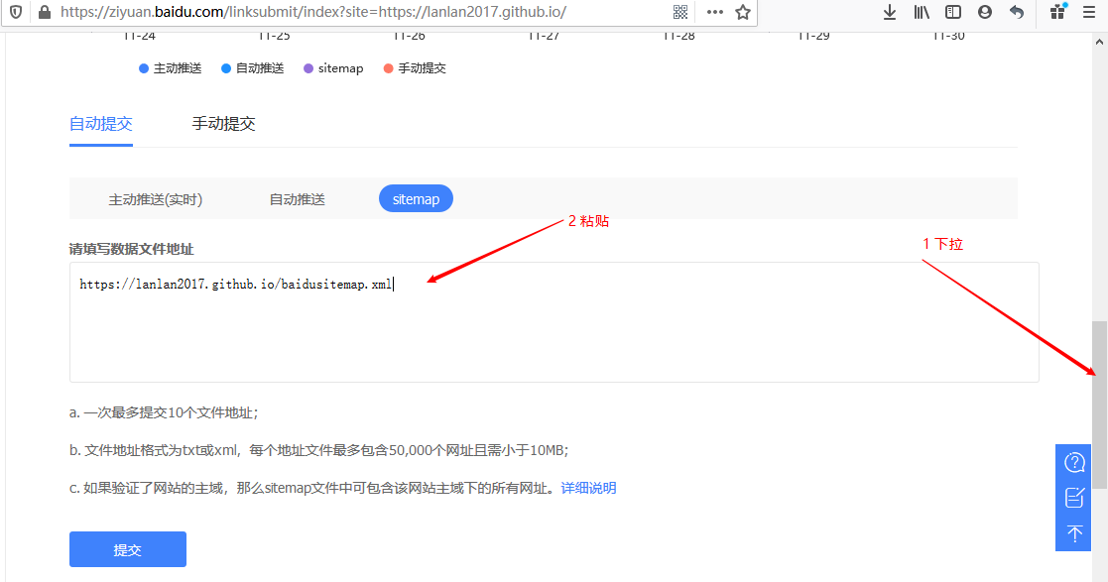Open the 详细说明 link
The height and width of the screenshot is (582, 1108).
(588, 488)
